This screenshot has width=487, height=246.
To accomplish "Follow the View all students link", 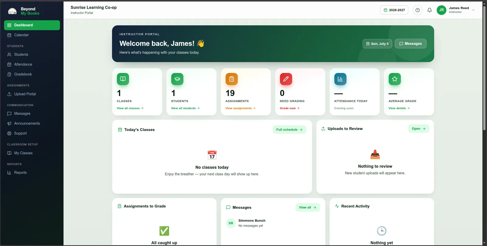I will pos(185,108).
